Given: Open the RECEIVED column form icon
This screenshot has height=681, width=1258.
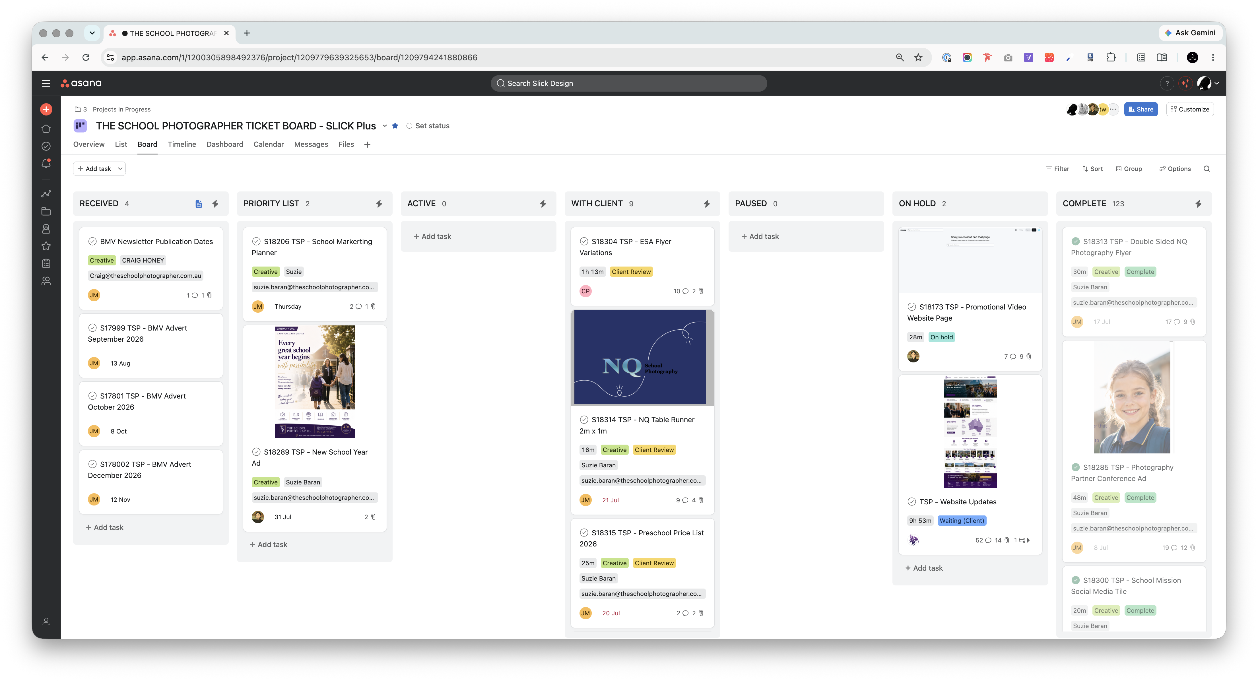Looking at the screenshot, I should [199, 204].
